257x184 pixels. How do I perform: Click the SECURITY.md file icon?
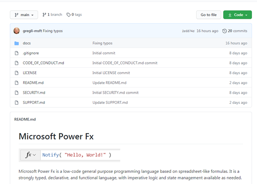pyautogui.click(x=17, y=93)
